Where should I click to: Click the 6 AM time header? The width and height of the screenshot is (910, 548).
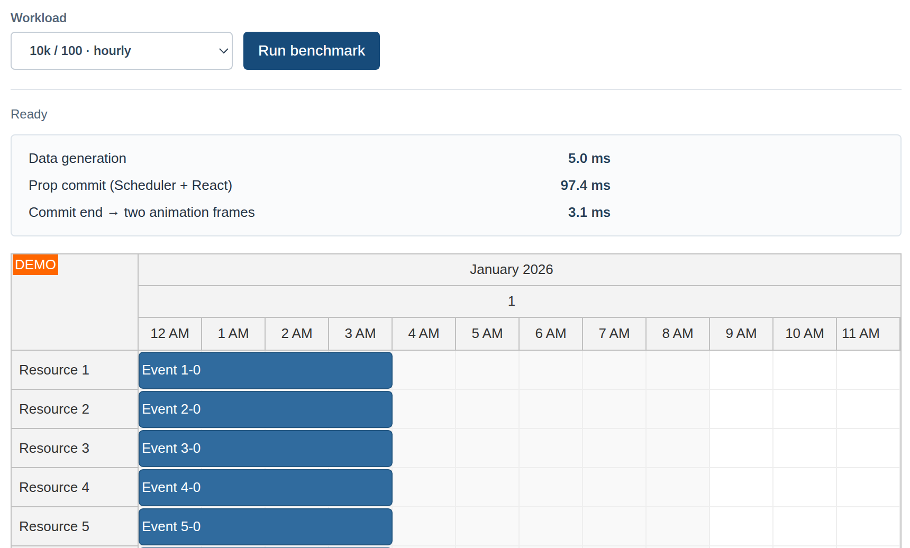click(551, 334)
